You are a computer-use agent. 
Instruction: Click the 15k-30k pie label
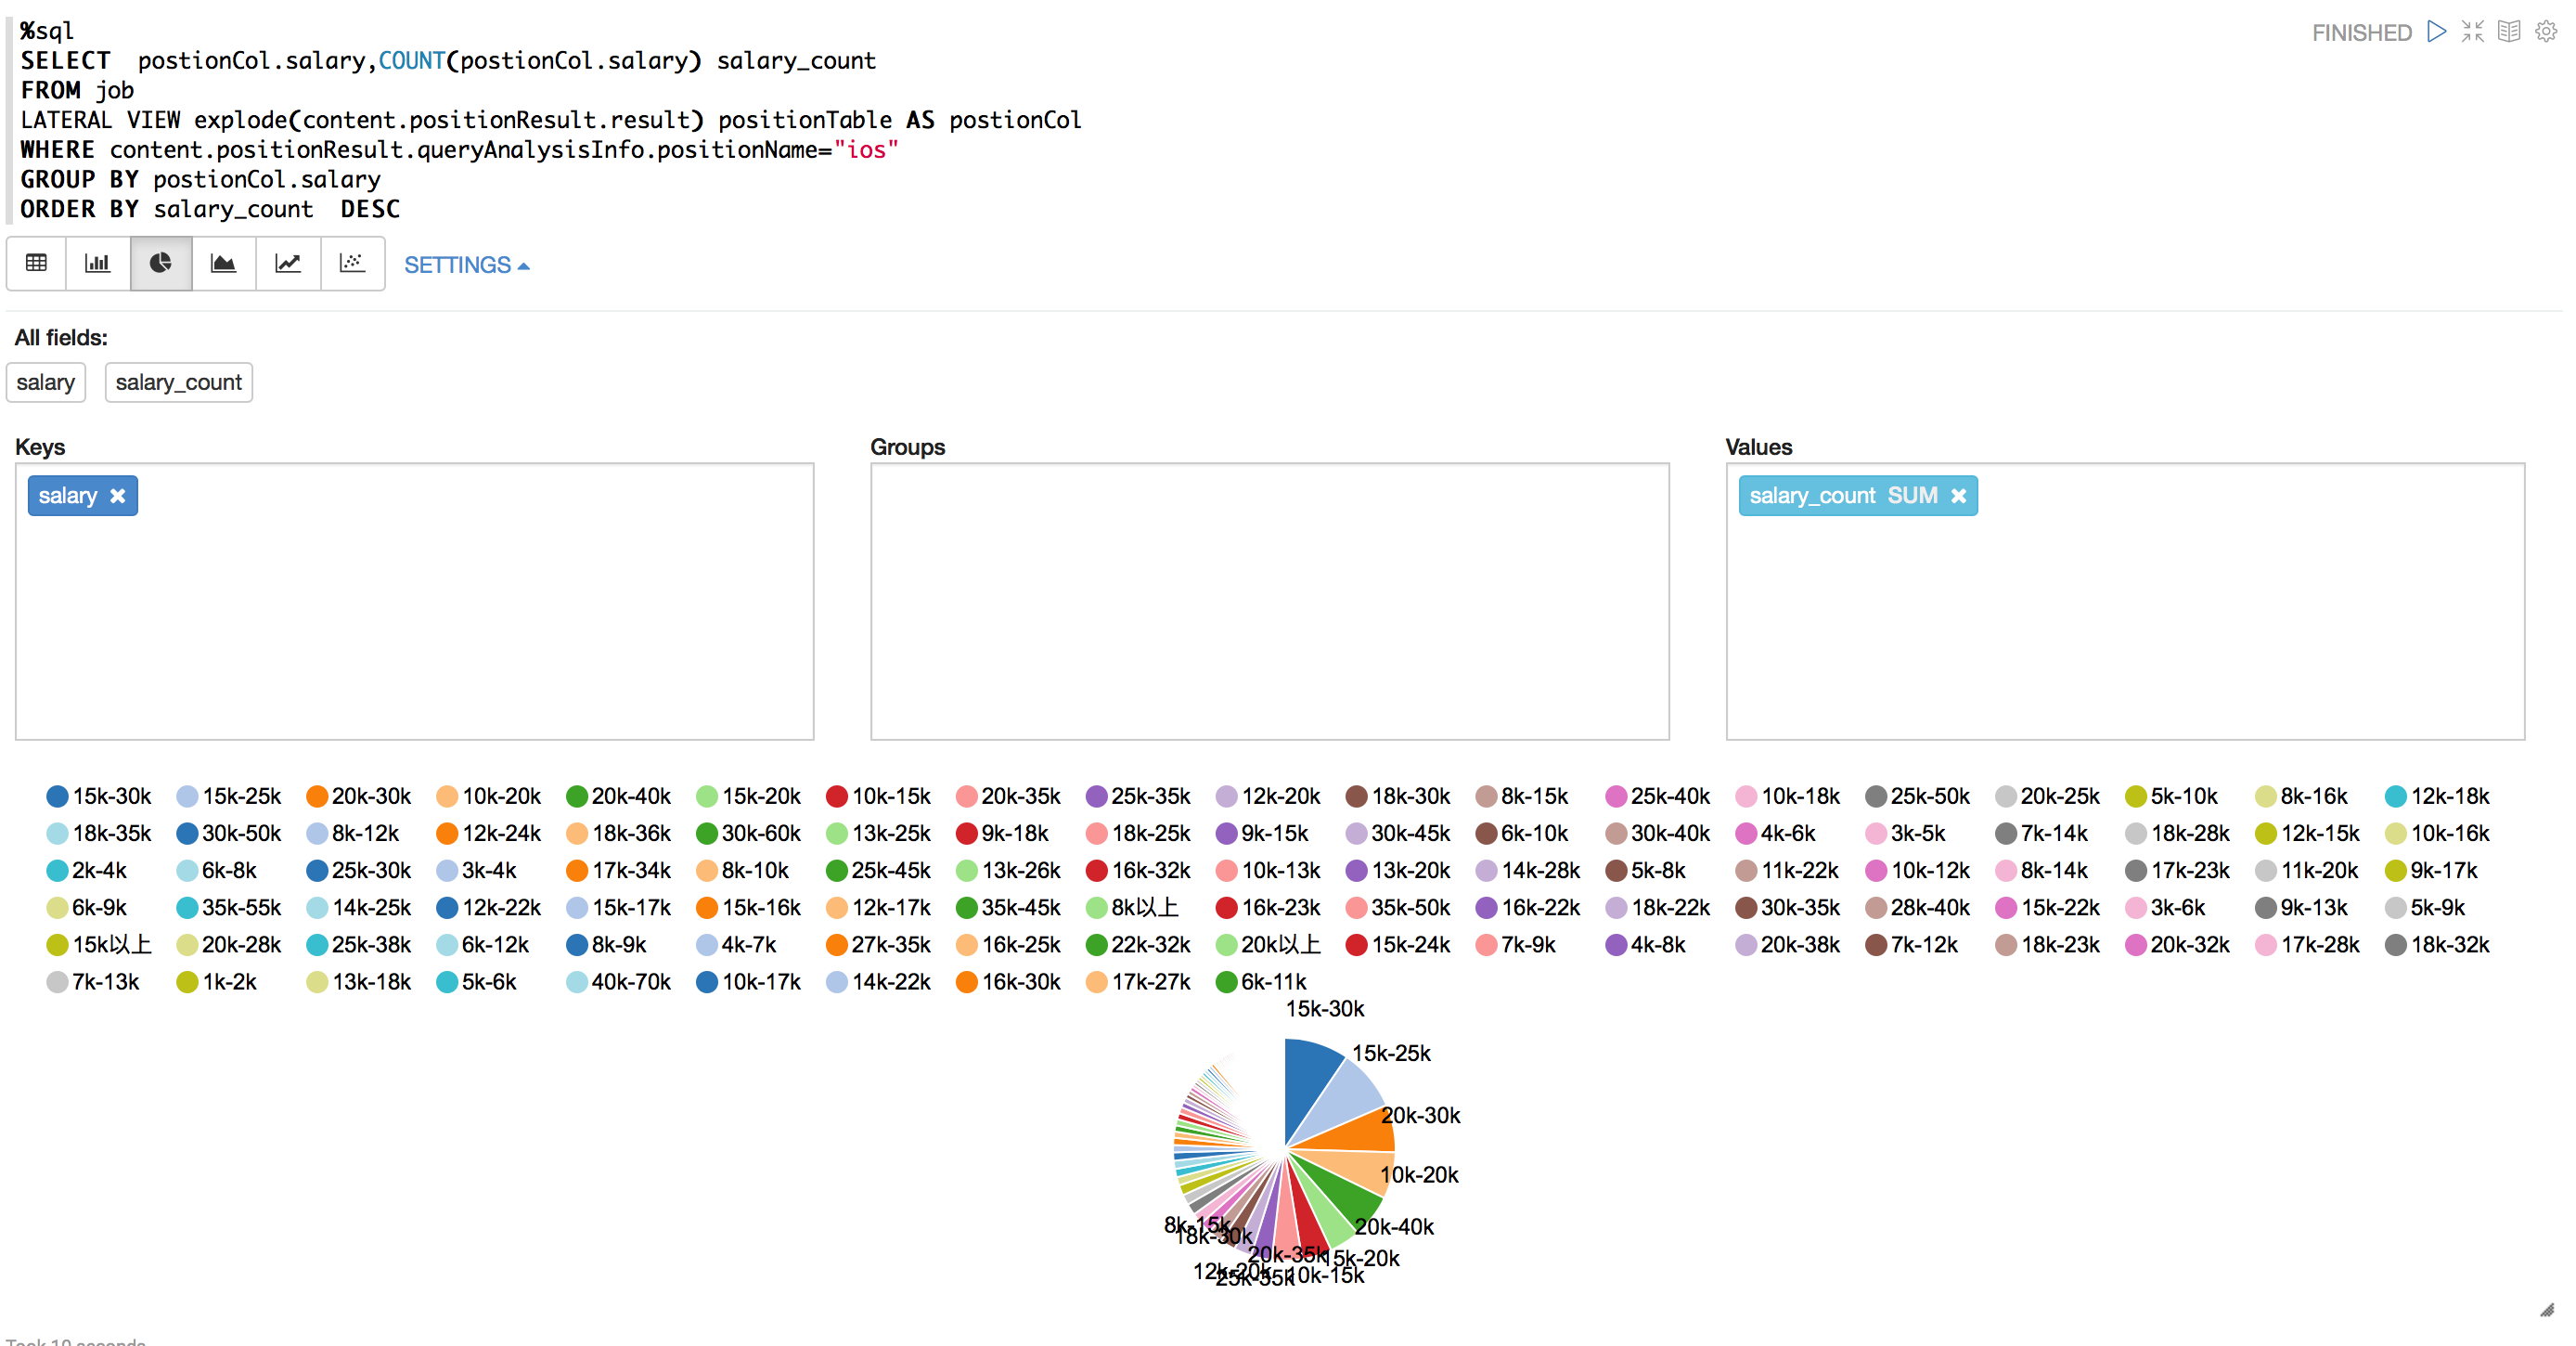(1325, 1009)
